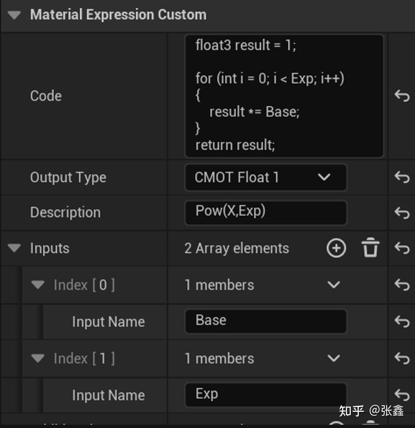
Task: Collapse the Index [1] array element
Action: tap(38, 358)
